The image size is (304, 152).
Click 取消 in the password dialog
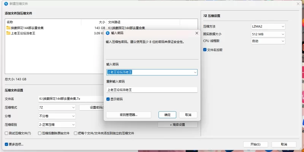coord(188,115)
